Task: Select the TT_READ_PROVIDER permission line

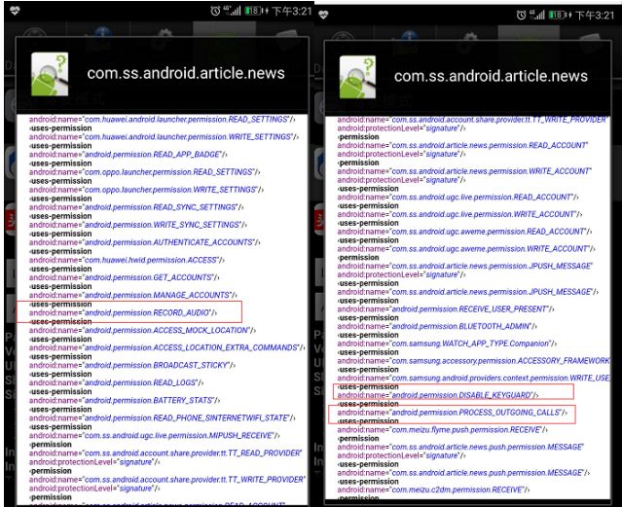Action: point(165,453)
